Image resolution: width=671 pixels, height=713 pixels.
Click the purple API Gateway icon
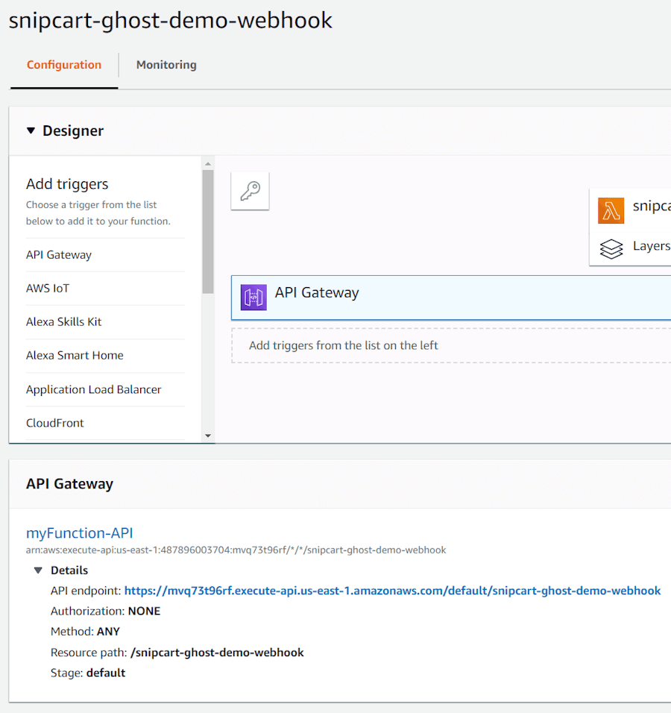(253, 298)
